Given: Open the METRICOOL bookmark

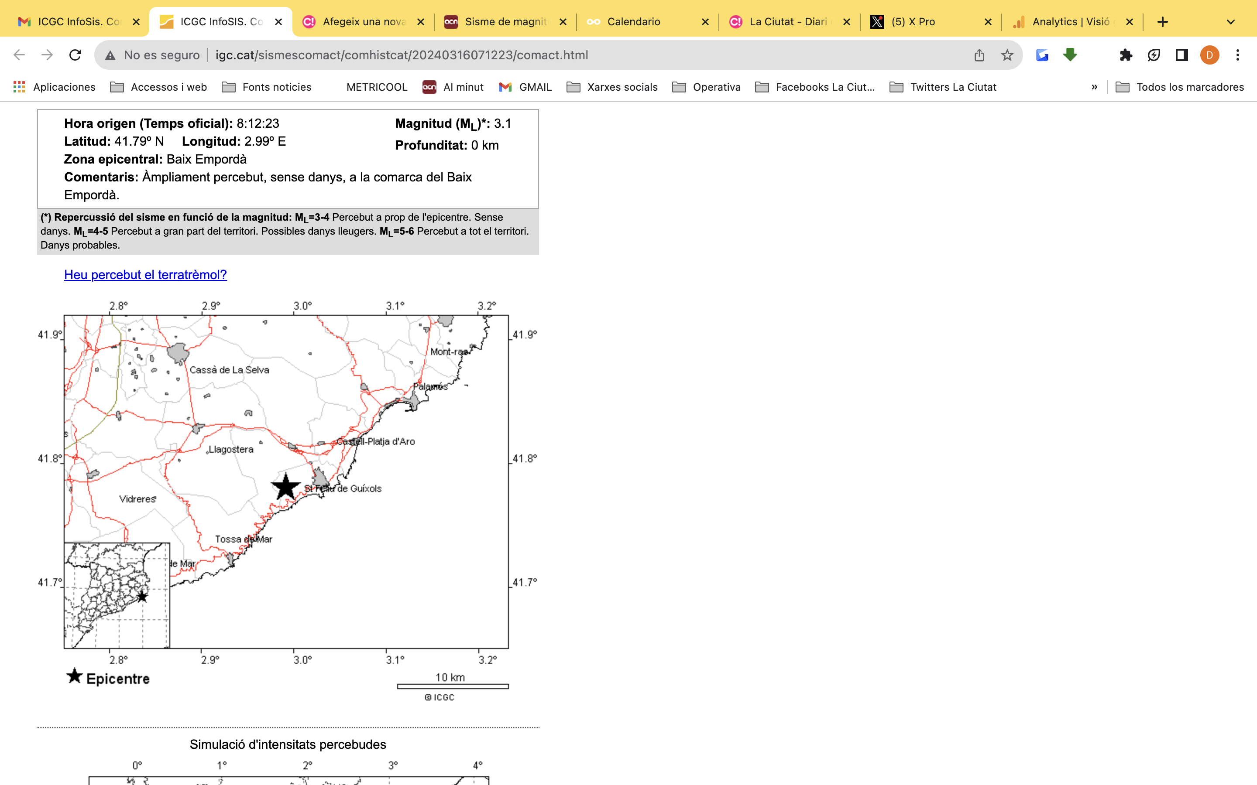Looking at the screenshot, I should pos(377,87).
